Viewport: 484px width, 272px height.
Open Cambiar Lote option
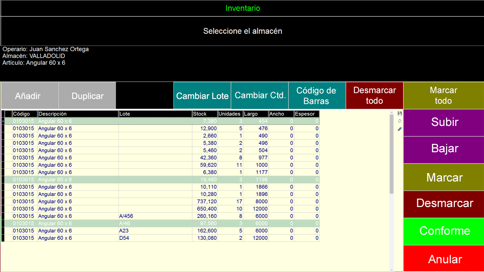(x=202, y=96)
